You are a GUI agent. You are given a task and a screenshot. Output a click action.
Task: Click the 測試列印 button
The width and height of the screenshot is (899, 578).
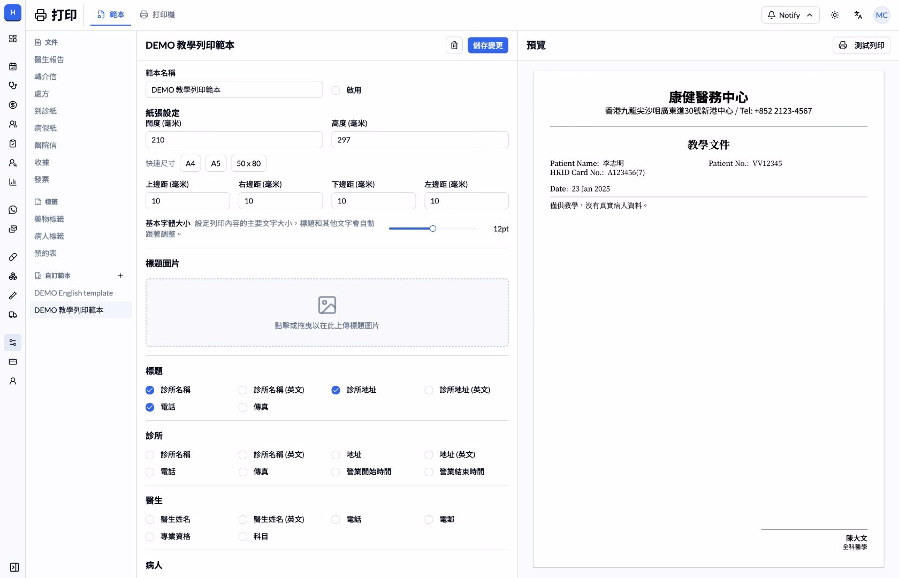(x=862, y=45)
